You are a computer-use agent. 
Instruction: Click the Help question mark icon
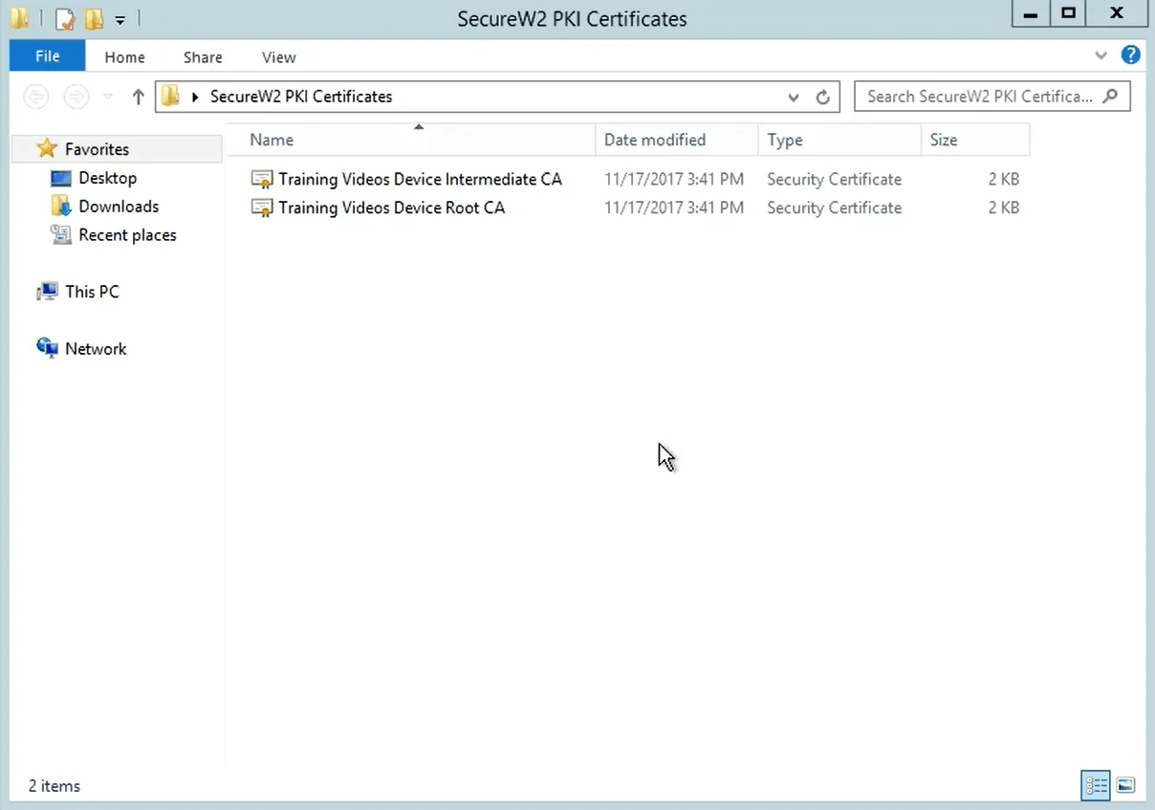pos(1130,55)
